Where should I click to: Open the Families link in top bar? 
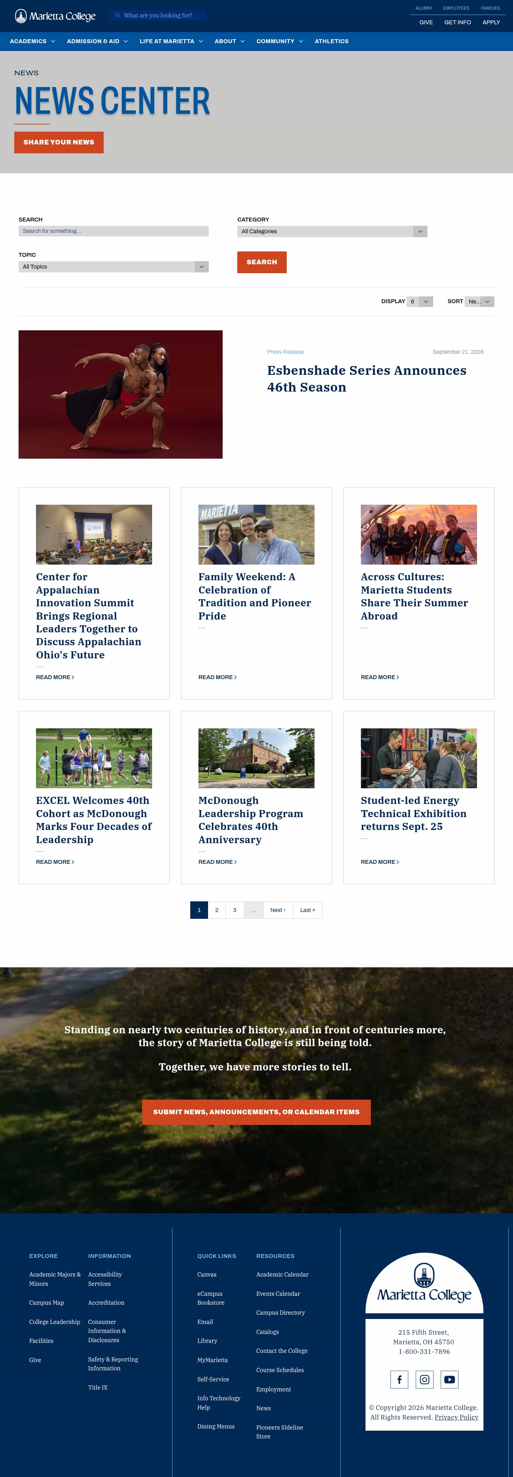coord(490,8)
